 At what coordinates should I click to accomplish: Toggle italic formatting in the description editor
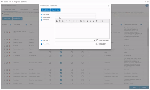click(90, 21)
